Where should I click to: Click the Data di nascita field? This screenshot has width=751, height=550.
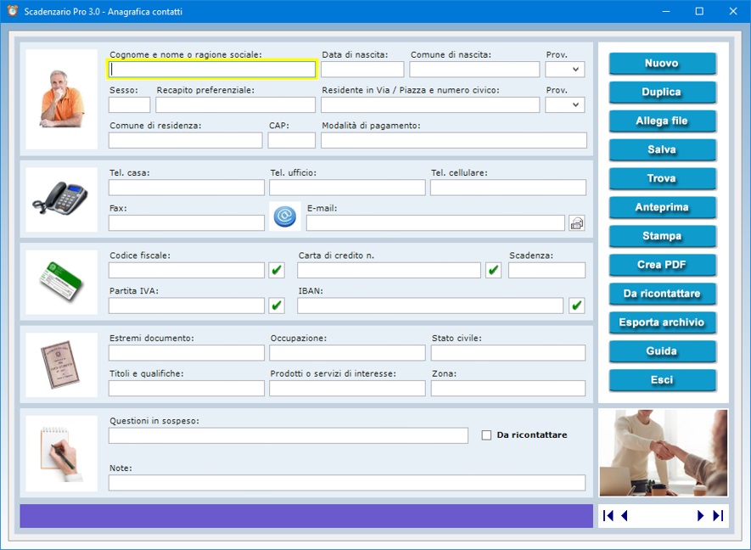coord(362,70)
